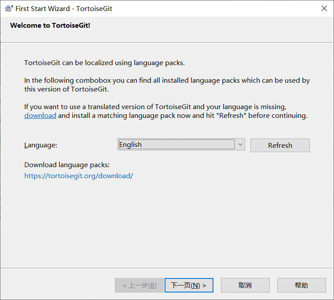
Task: Click the "Welcome to TortoiseGit!" heading
Action: tap(50, 26)
